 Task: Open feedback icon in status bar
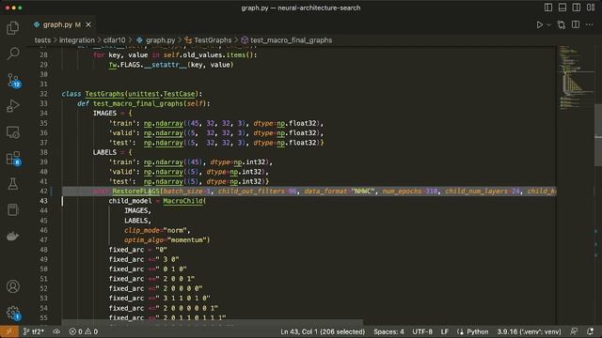[x=574, y=331]
